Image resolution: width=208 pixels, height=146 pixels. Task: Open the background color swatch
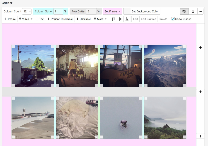pyautogui.click(x=127, y=11)
